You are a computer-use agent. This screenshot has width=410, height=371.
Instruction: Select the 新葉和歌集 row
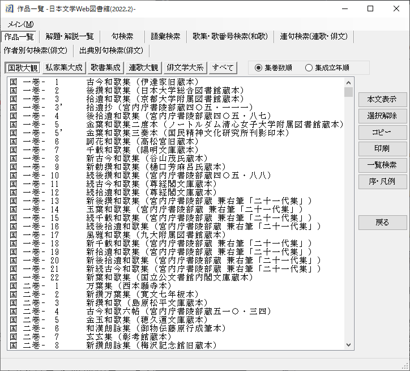[176, 278]
